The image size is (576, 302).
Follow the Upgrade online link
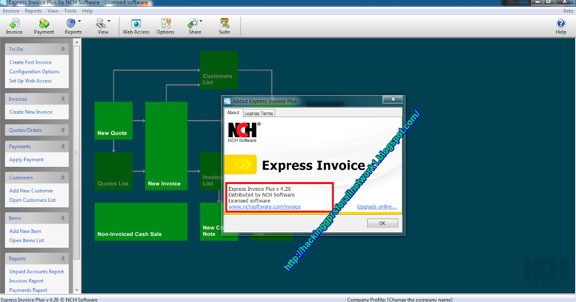(377, 207)
